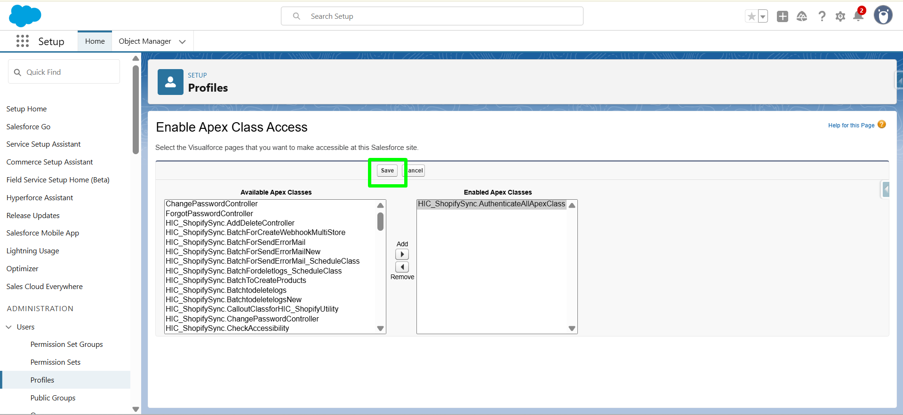Screen dimensions: 903x415
Task: Open the Notifications bell icon
Action: tap(858, 16)
